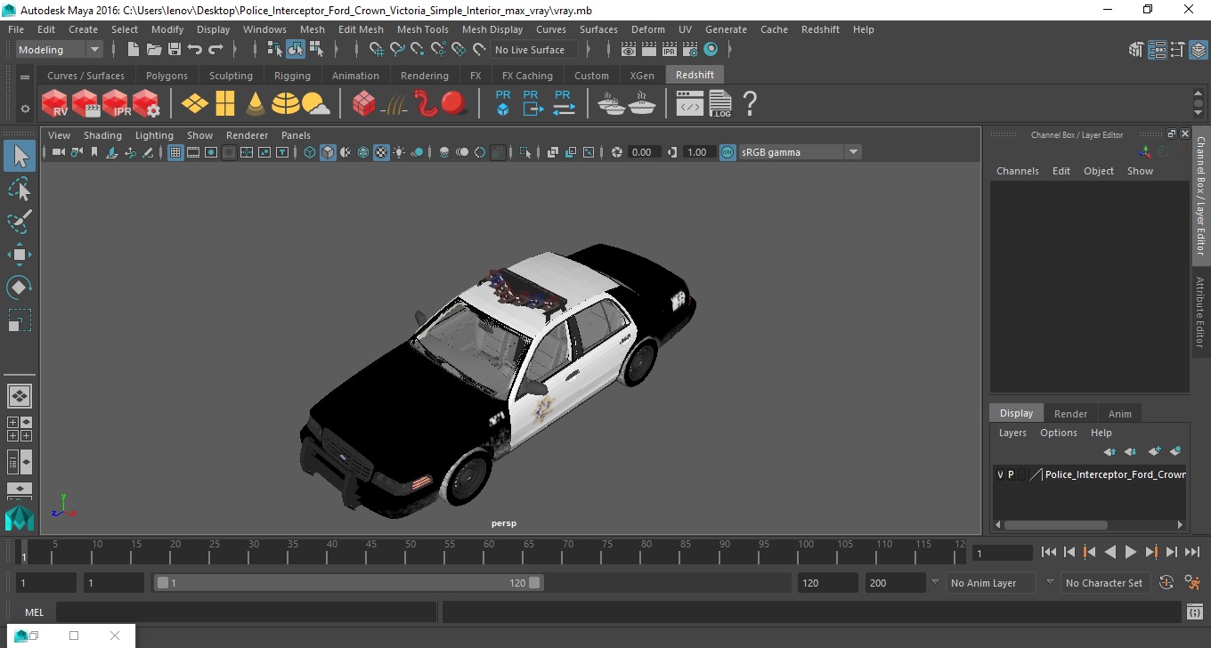
Task: Create Redshift spot light cone icon
Action: tap(256, 104)
